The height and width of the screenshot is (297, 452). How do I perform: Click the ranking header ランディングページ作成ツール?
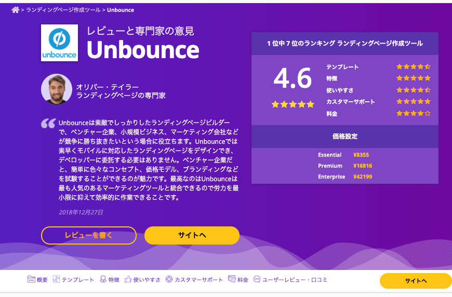pyautogui.click(x=345, y=43)
